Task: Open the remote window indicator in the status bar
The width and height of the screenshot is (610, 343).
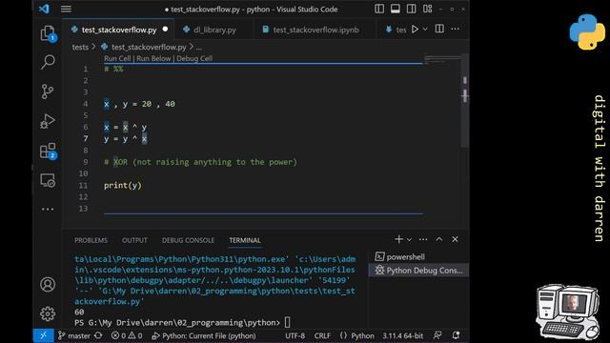Action: coord(43,335)
